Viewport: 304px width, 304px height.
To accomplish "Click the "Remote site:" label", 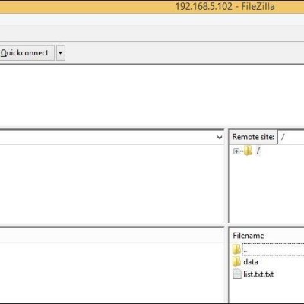I will (x=253, y=137).
